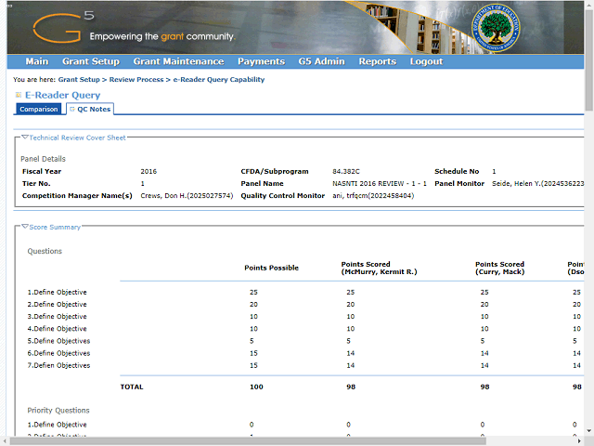The width and height of the screenshot is (594, 446).
Task: Collapse the Score Summary section
Action: coord(25,227)
